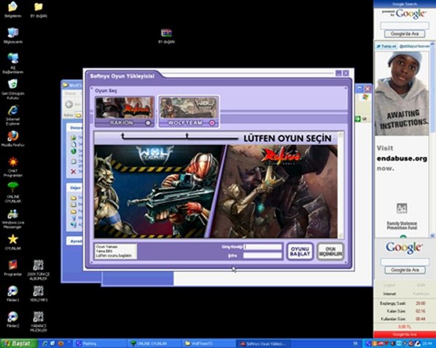Viewport: 436px width, 348px height.
Task: Click the Git go button in Explorer
Action: tap(361, 119)
